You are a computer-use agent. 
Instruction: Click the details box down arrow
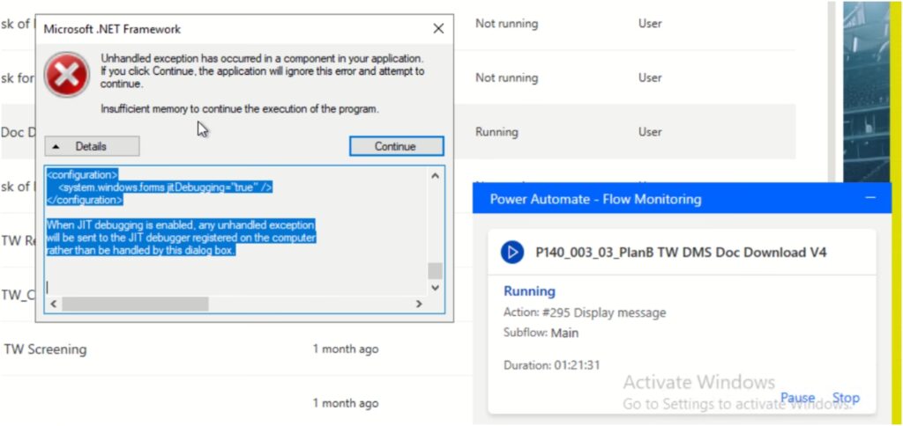point(435,288)
